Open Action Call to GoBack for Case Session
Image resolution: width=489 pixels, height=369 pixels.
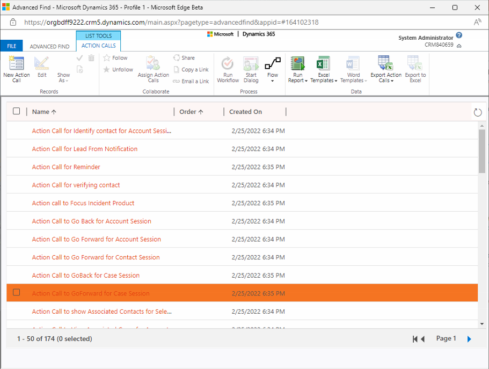click(x=86, y=276)
